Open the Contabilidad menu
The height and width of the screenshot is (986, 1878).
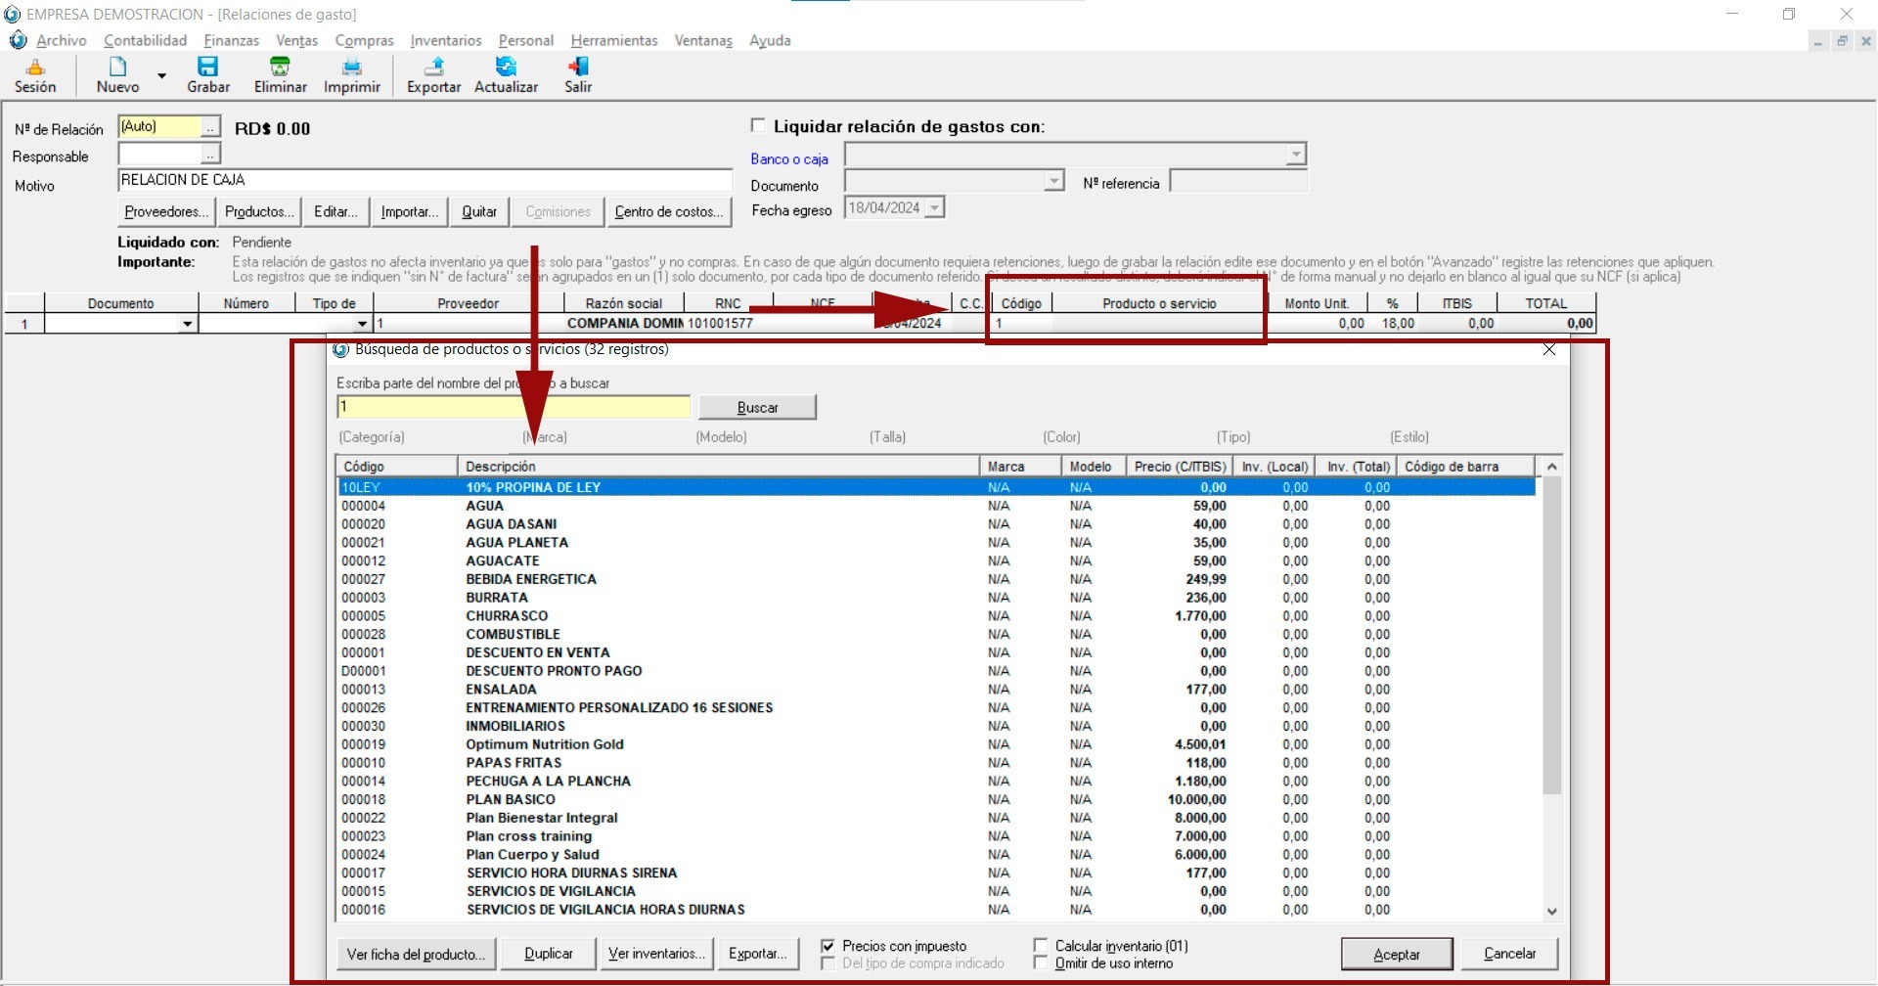click(145, 40)
